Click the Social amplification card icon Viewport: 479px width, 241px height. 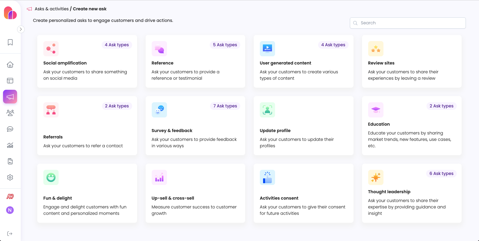pyautogui.click(x=51, y=49)
